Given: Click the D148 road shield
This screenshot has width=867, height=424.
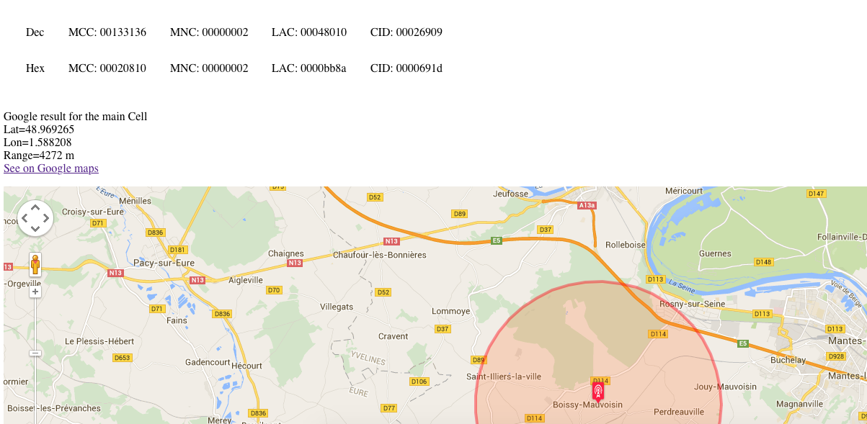Looking at the screenshot, I should tap(764, 261).
